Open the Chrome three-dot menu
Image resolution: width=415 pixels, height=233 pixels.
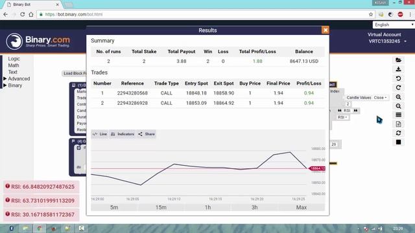pyautogui.click(x=410, y=14)
